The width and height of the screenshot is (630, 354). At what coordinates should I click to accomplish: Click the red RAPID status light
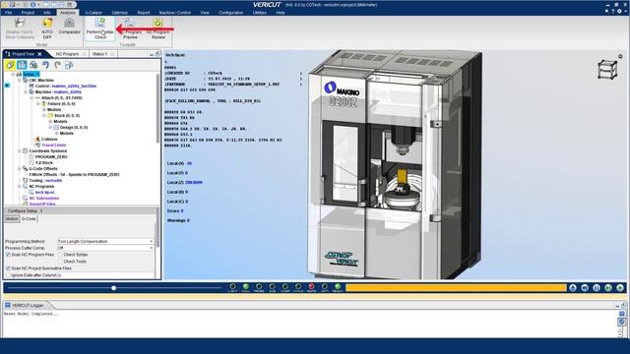click(311, 287)
